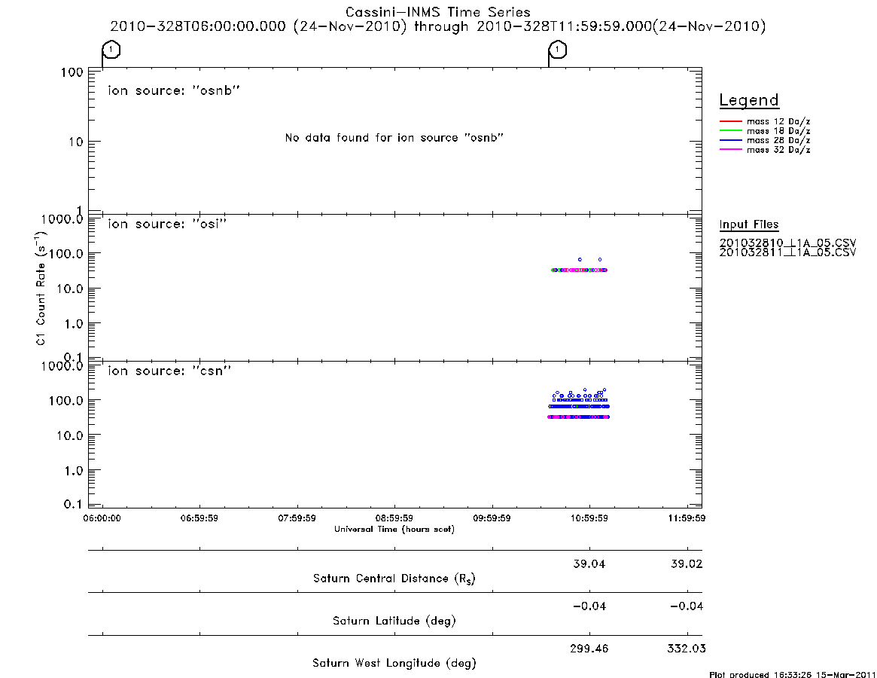Click the 11:59:59 time tick label

687,518
